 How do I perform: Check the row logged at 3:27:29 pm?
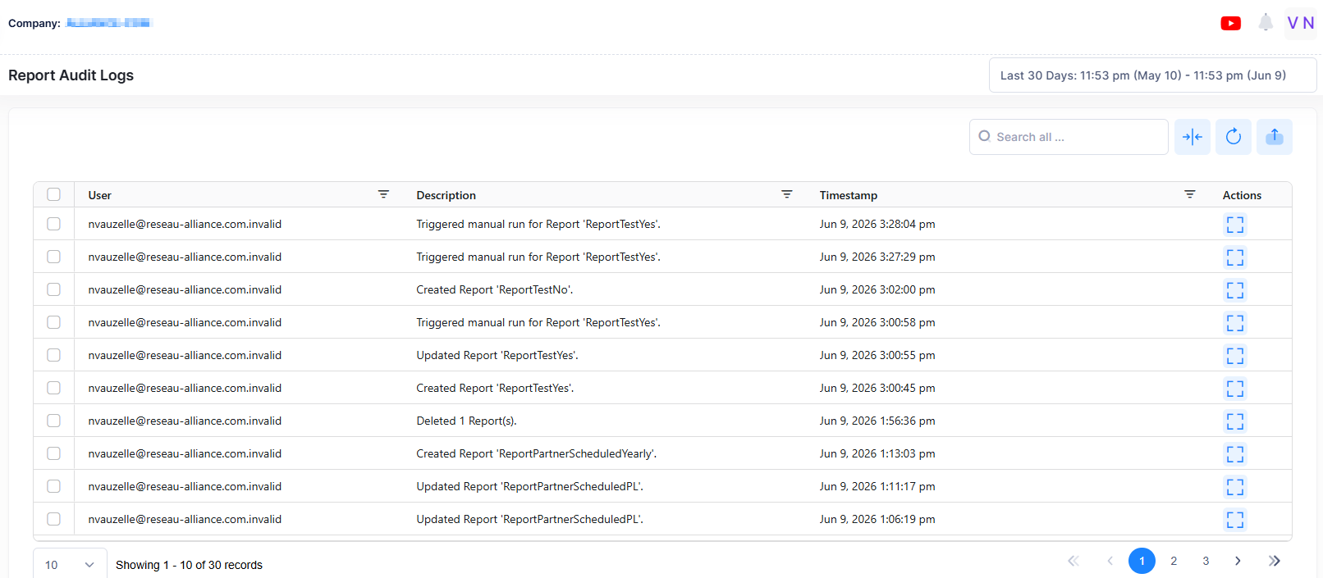pos(53,257)
